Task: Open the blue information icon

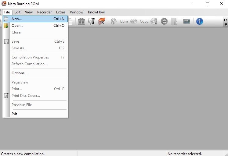Action: [200, 21]
